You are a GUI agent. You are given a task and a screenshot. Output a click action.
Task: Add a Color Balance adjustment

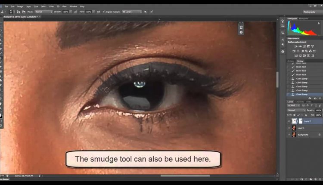pos(298,51)
